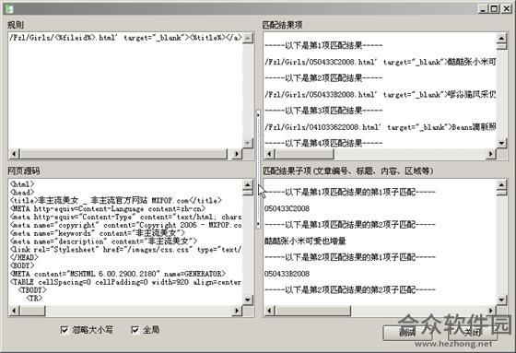Click the <TBODY> line in source
The image size is (516, 353).
pyautogui.click(x=32, y=290)
